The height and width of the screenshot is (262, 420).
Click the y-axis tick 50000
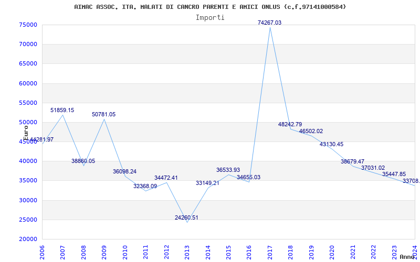[28, 123]
